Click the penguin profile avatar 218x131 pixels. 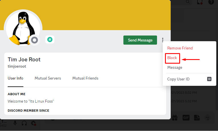tap(23, 28)
